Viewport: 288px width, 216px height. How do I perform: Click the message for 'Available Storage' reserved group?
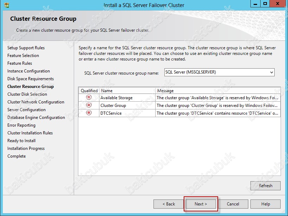tap(218, 98)
